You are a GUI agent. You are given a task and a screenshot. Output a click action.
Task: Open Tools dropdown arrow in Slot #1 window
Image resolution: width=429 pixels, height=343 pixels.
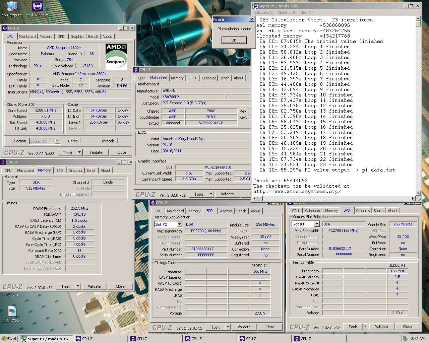pyautogui.click(x=365, y=327)
